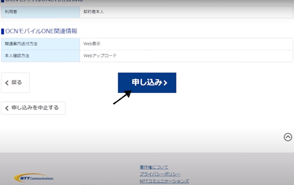Viewport: 294px width, 185px height.
Task: Open the プライバシーポリシー link
Action: (160, 174)
